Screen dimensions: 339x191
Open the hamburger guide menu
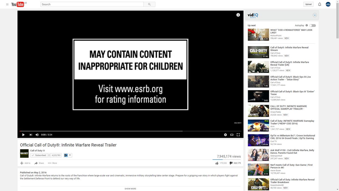(7, 4)
